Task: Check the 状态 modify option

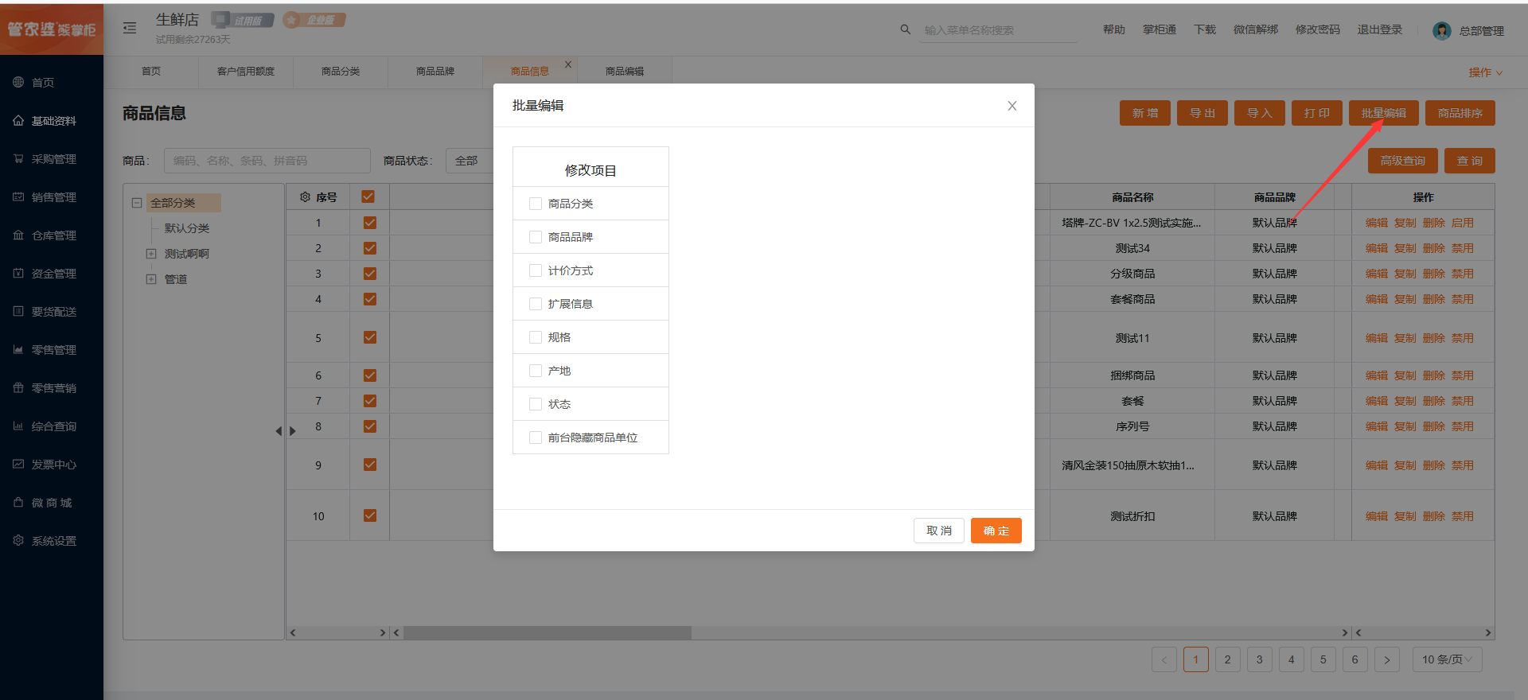Action: [x=536, y=404]
